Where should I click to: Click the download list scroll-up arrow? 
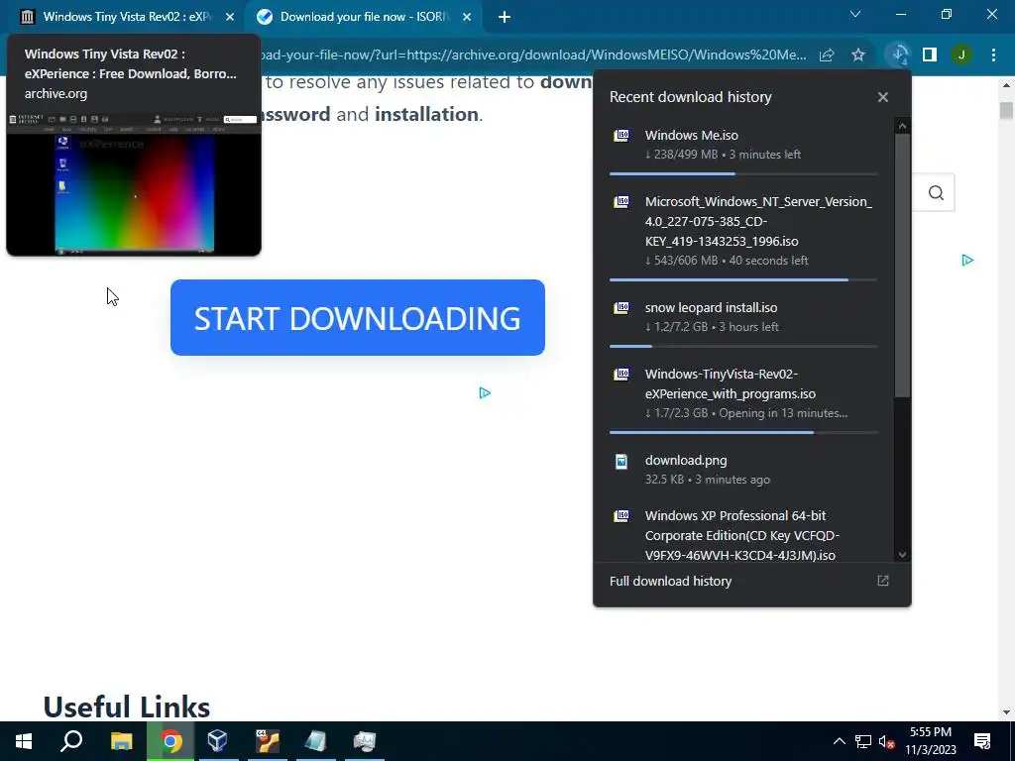(x=902, y=126)
